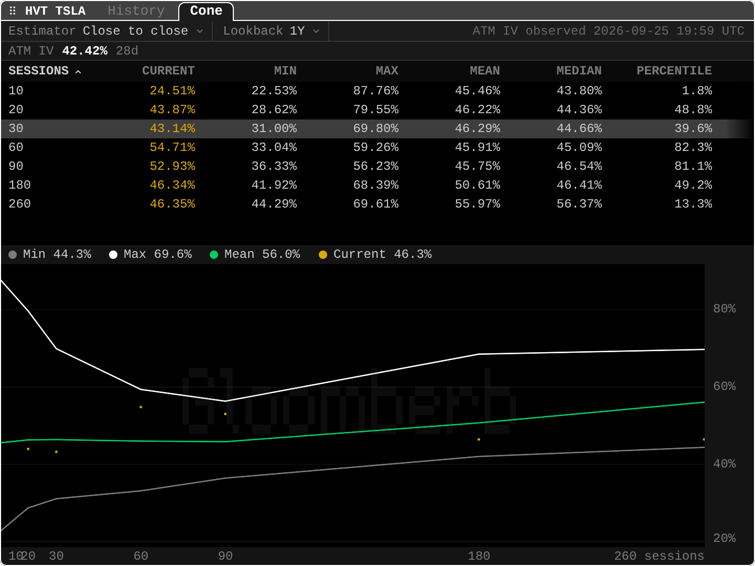Click the current volatility dot at 180 sessions
This screenshot has width=755, height=566.
[x=479, y=440]
